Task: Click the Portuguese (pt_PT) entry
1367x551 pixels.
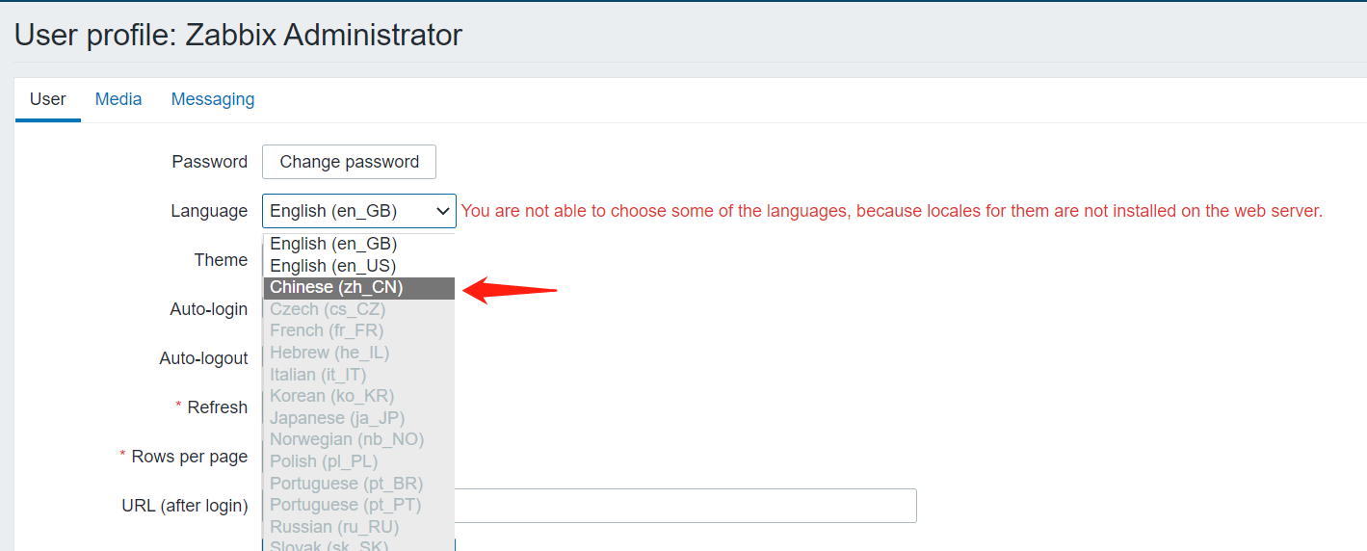Action: point(345,505)
